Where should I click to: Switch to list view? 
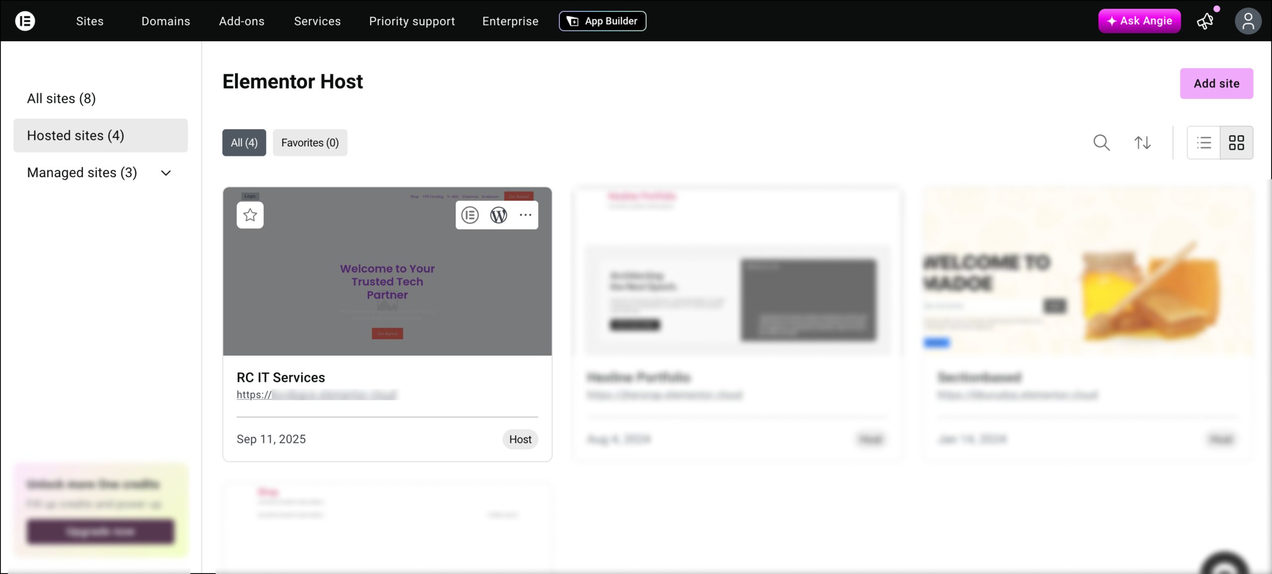point(1203,143)
